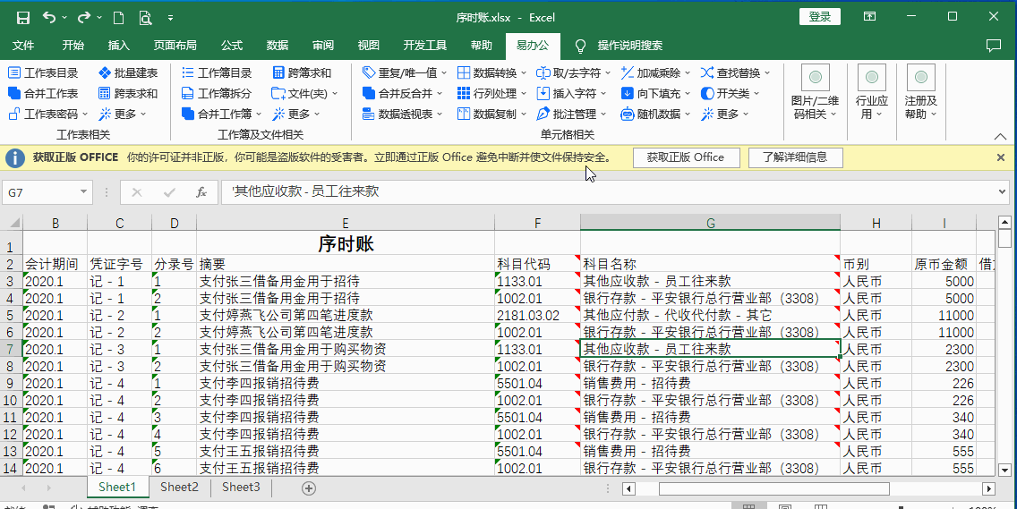
Task: Collapse the ribbon with the up chevron
Action: (x=999, y=136)
